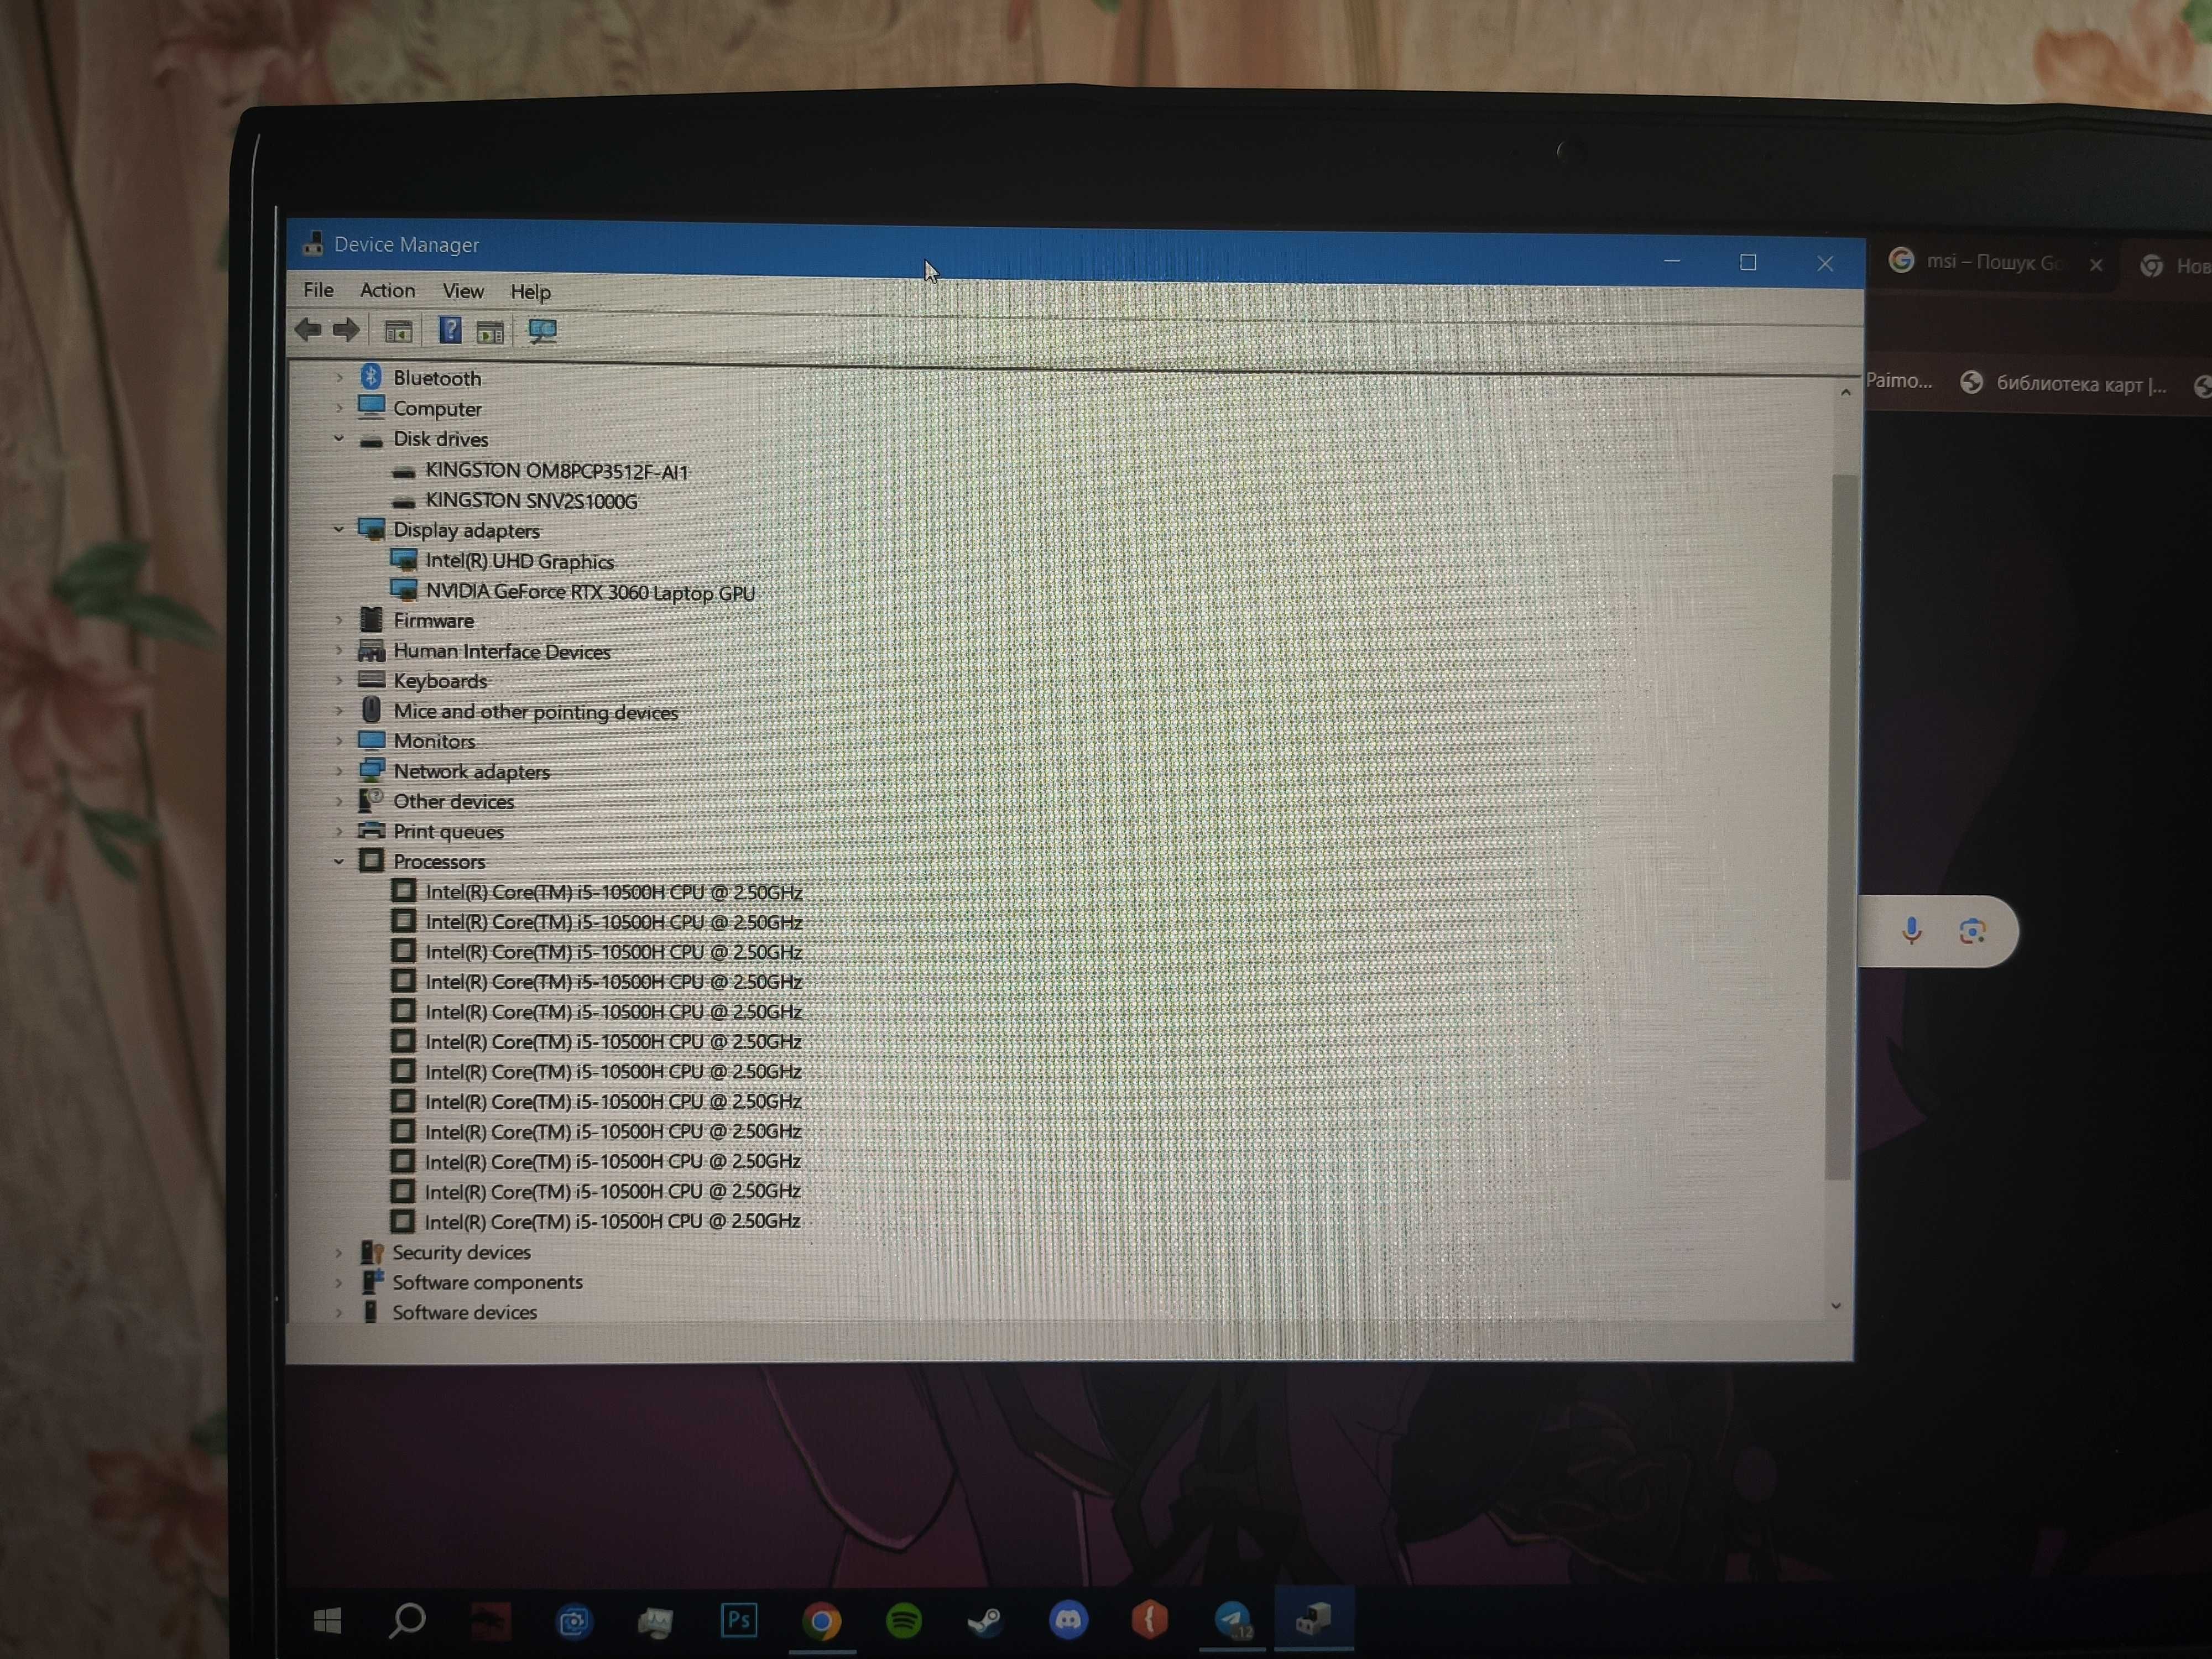Select NVIDIA GeForce RTX 3060 Laptop GPU
The width and height of the screenshot is (2212, 1659).
(590, 592)
